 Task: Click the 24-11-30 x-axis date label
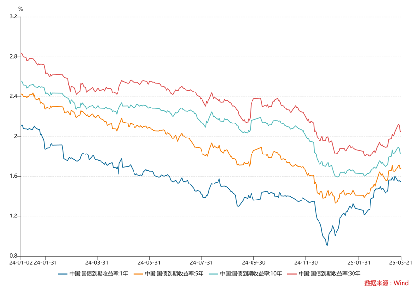306,262
